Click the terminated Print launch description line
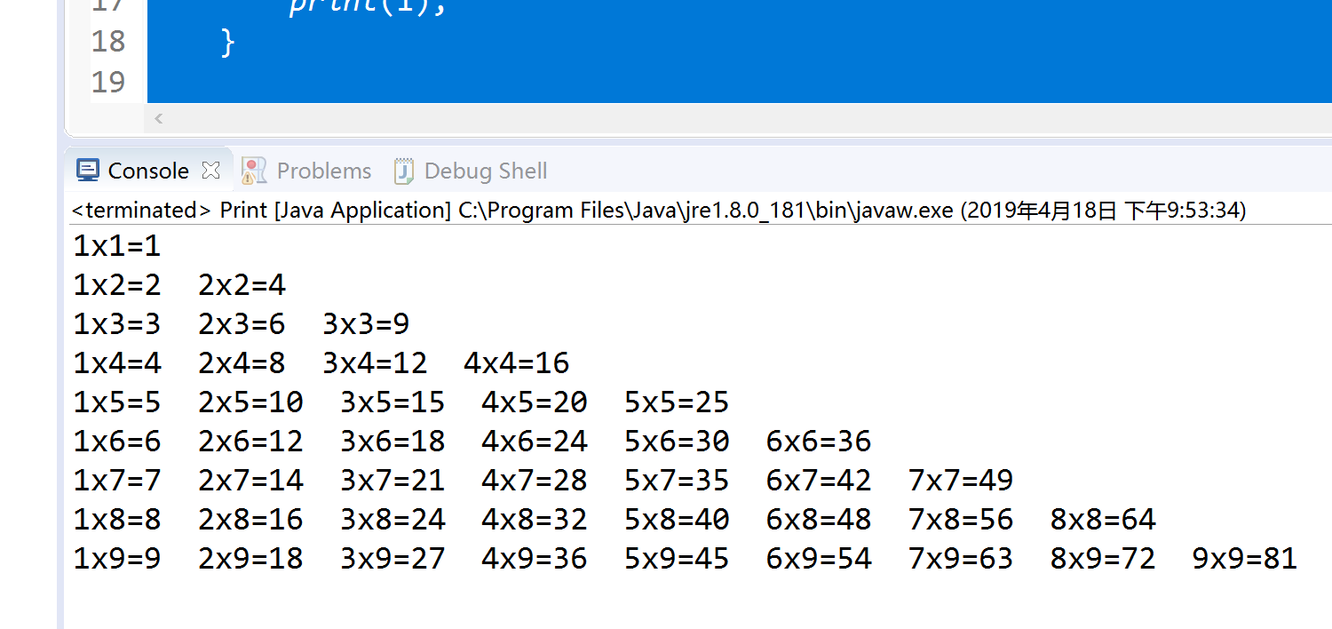Viewport: 1332px width, 629px height. click(x=660, y=211)
